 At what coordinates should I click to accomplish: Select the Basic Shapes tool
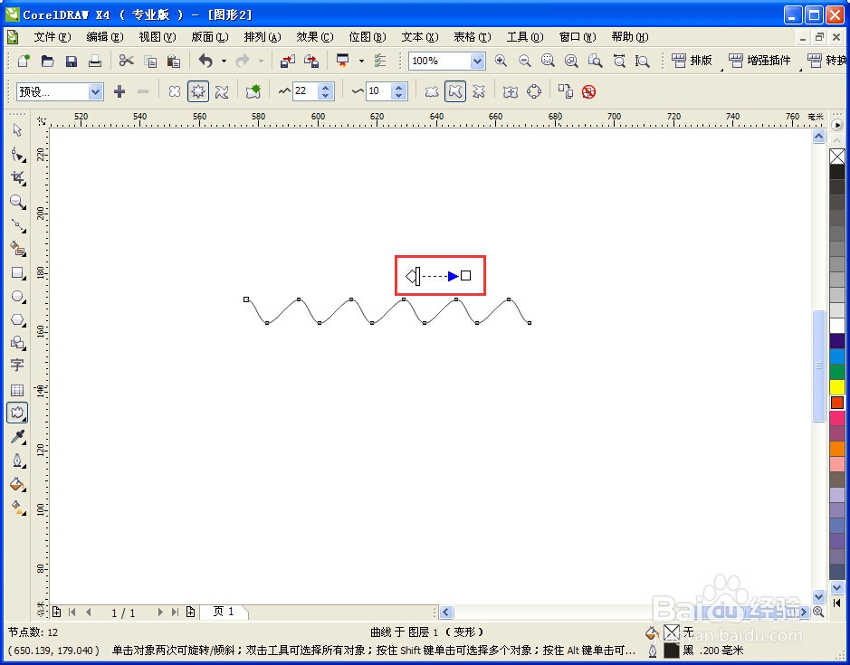[x=17, y=343]
